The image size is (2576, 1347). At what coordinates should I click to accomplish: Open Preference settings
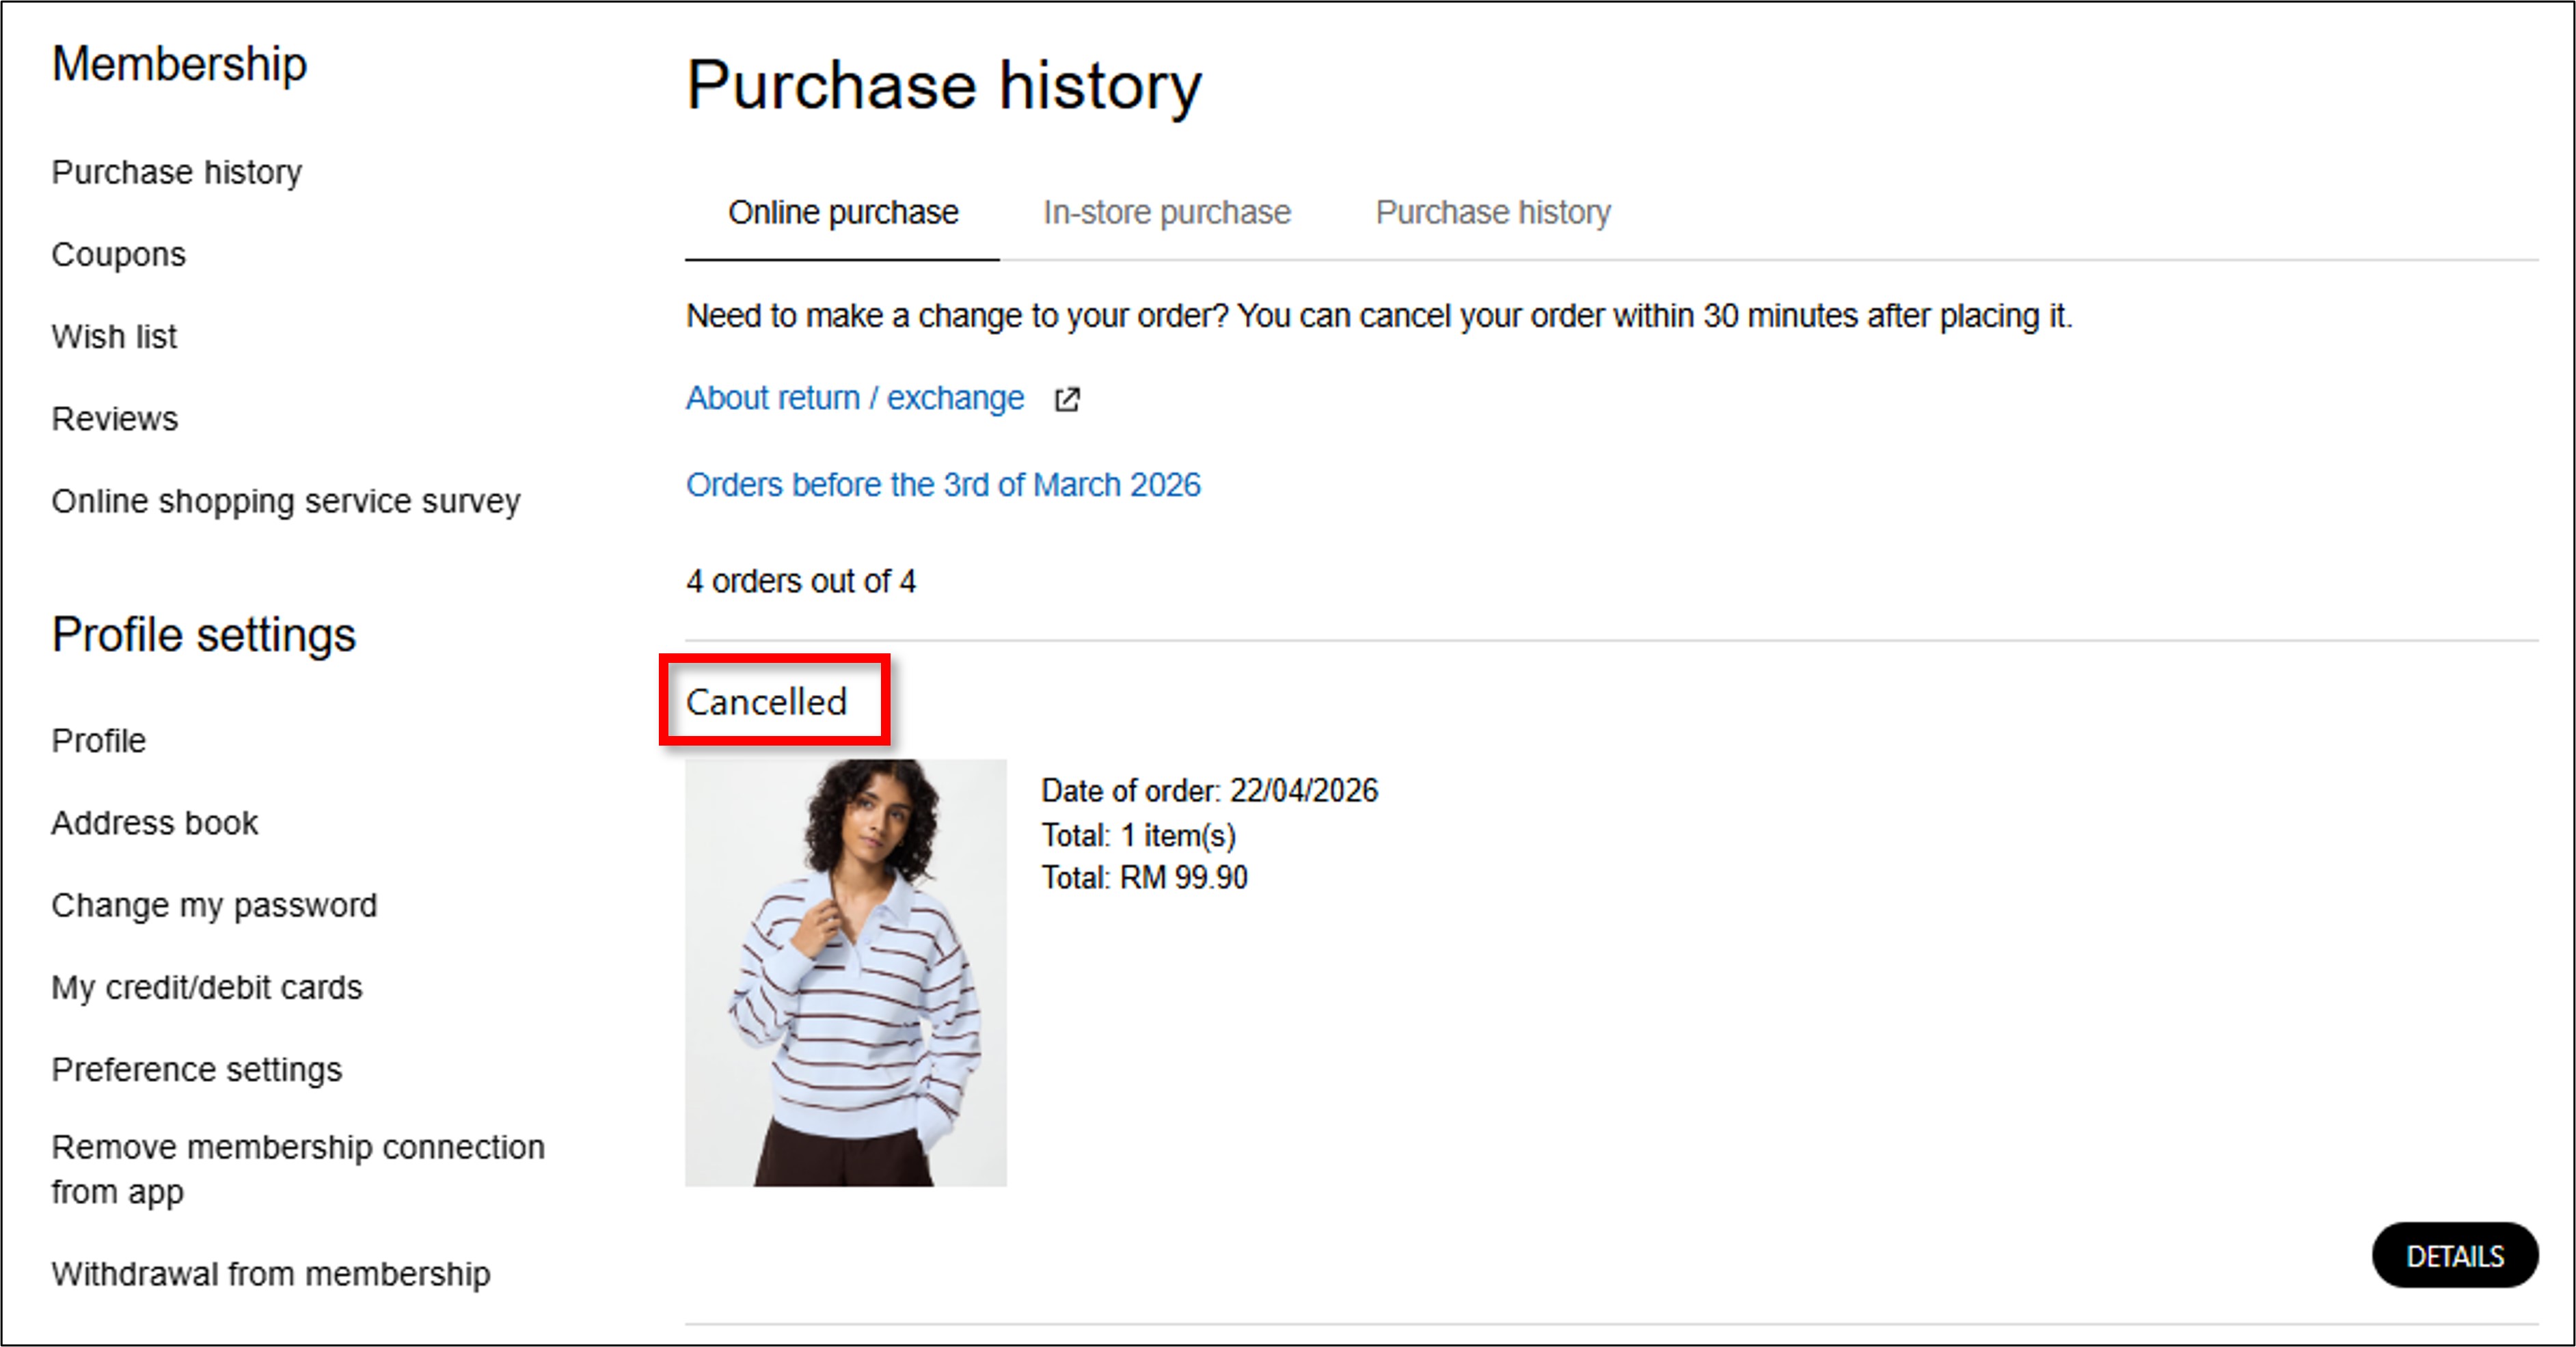pyautogui.click(x=196, y=1069)
